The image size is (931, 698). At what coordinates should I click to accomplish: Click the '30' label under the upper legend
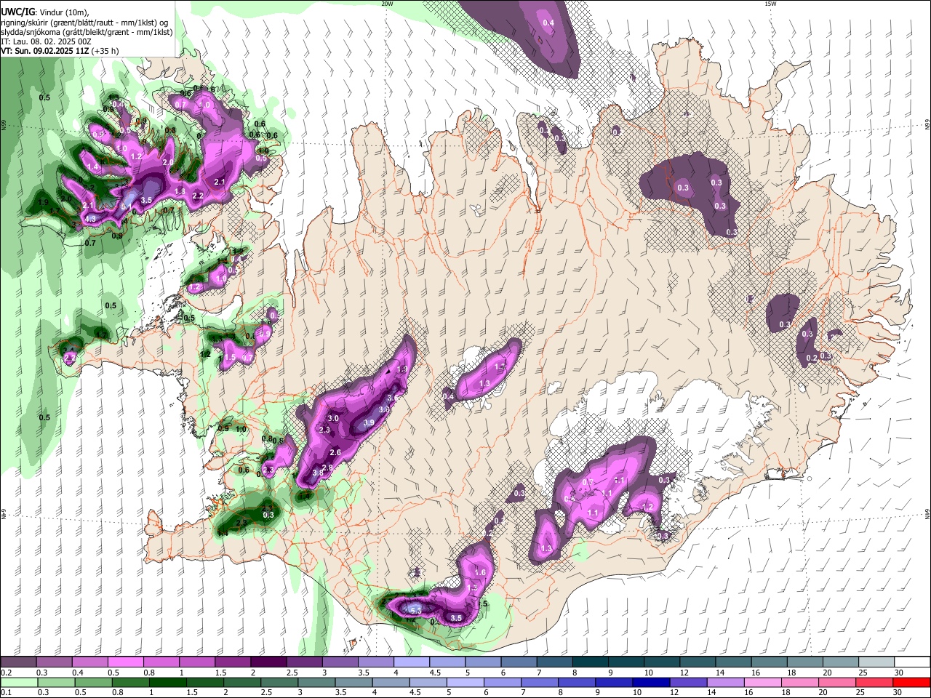tap(899, 673)
